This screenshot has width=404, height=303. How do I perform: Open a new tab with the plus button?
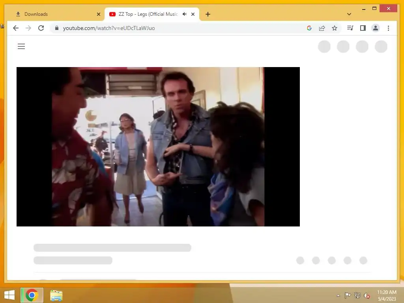point(208,14)
